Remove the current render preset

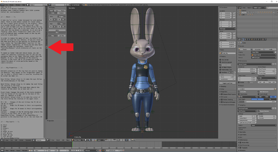(275, 64)
